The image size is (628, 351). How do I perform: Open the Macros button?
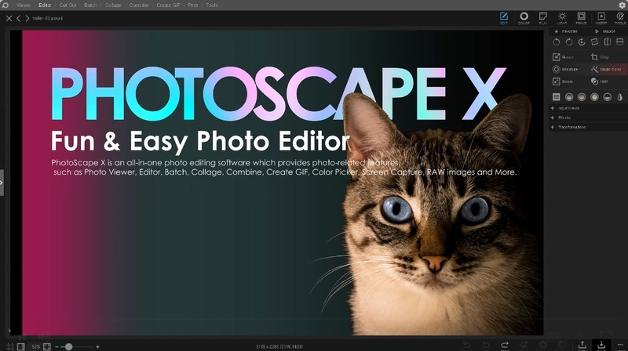tap(605, 31)
